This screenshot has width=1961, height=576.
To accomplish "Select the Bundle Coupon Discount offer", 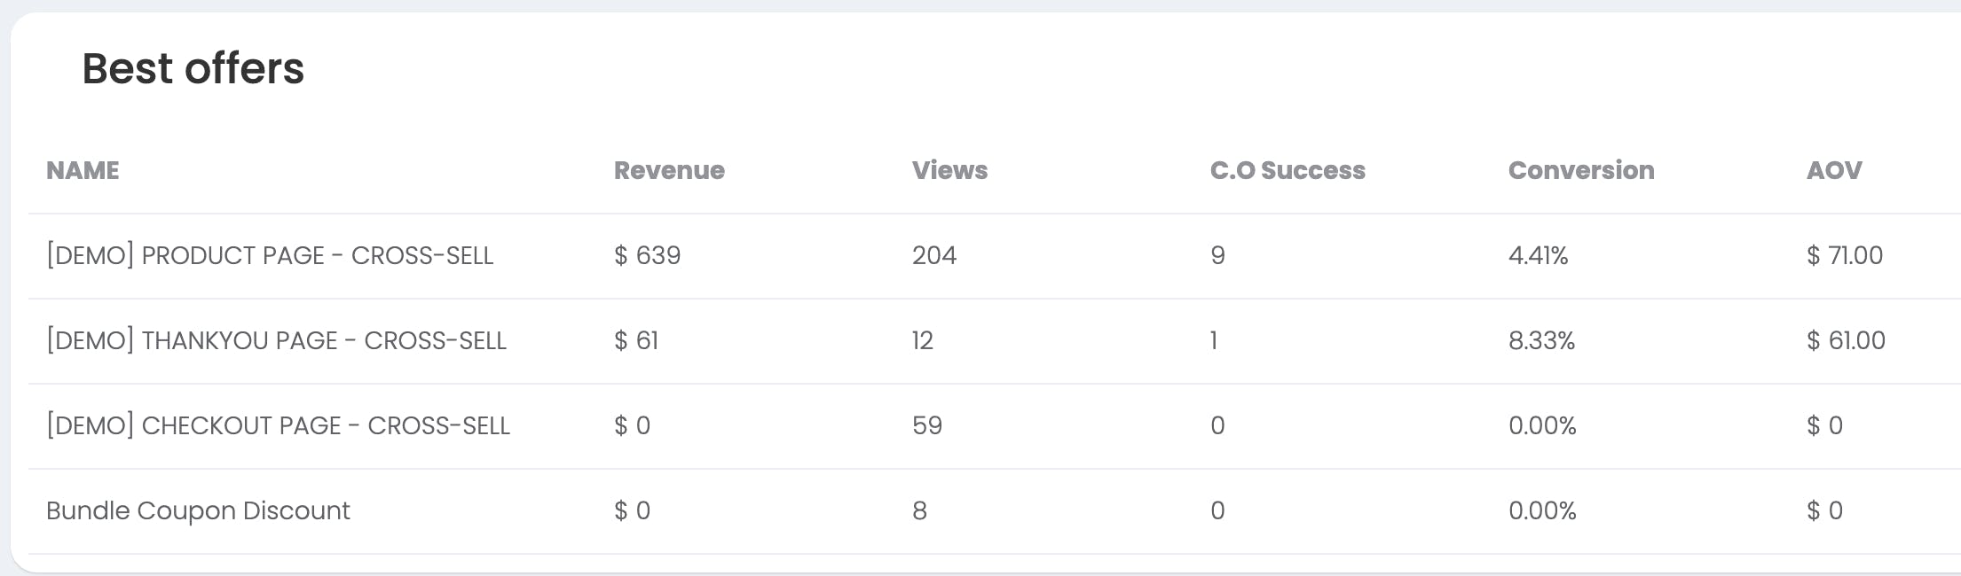I will (198, 510).
